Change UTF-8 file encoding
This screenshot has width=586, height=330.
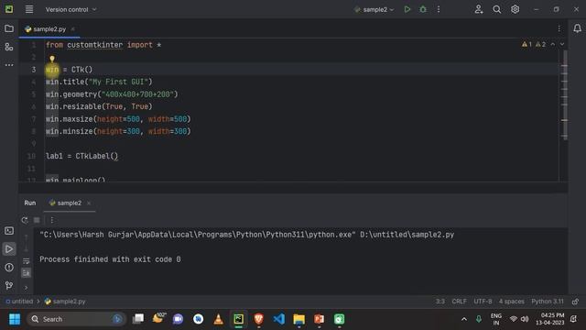[483, 302]
